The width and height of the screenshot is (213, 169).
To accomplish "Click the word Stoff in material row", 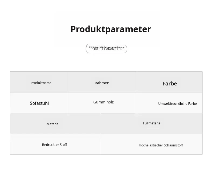I will click(x=63, y=145).
